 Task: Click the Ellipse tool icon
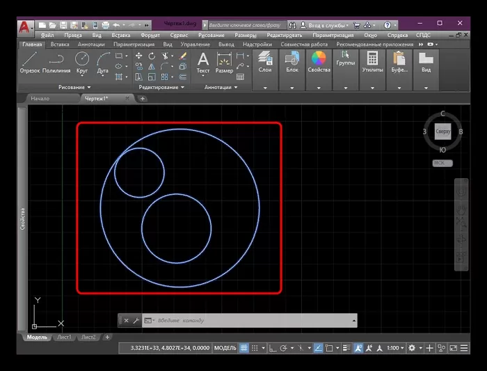(119, 66)
